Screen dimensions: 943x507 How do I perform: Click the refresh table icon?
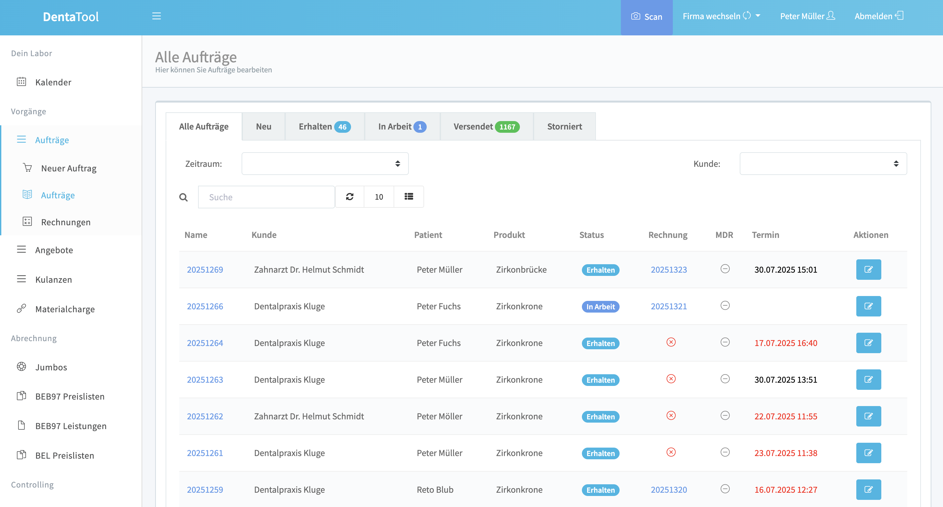coord(350,197)
